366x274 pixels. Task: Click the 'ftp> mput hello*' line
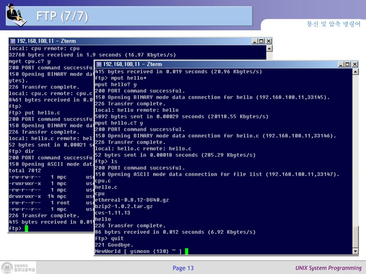coord(121,78)
